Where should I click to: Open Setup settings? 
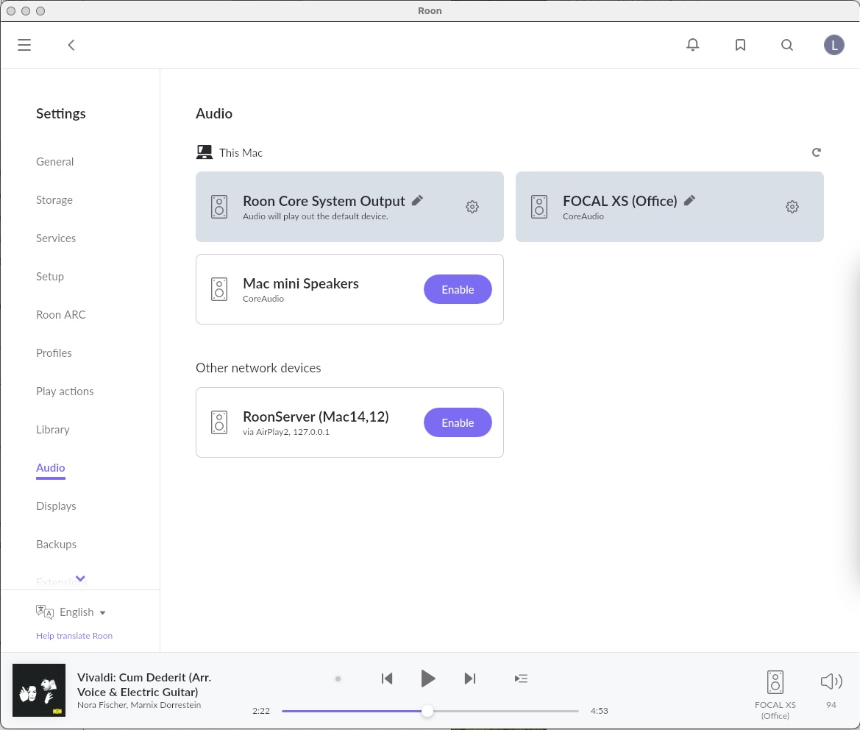pos(50,277)
